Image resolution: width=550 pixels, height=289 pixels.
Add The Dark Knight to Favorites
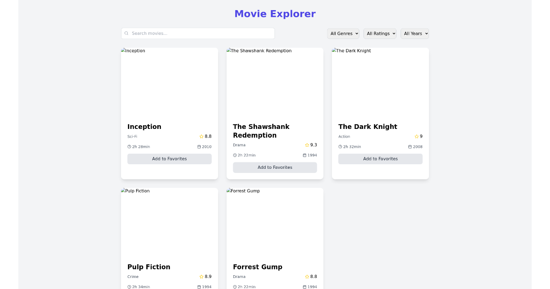tap(380, 159)
